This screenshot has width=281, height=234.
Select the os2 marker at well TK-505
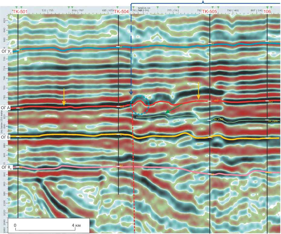click(x=216, y=100)
